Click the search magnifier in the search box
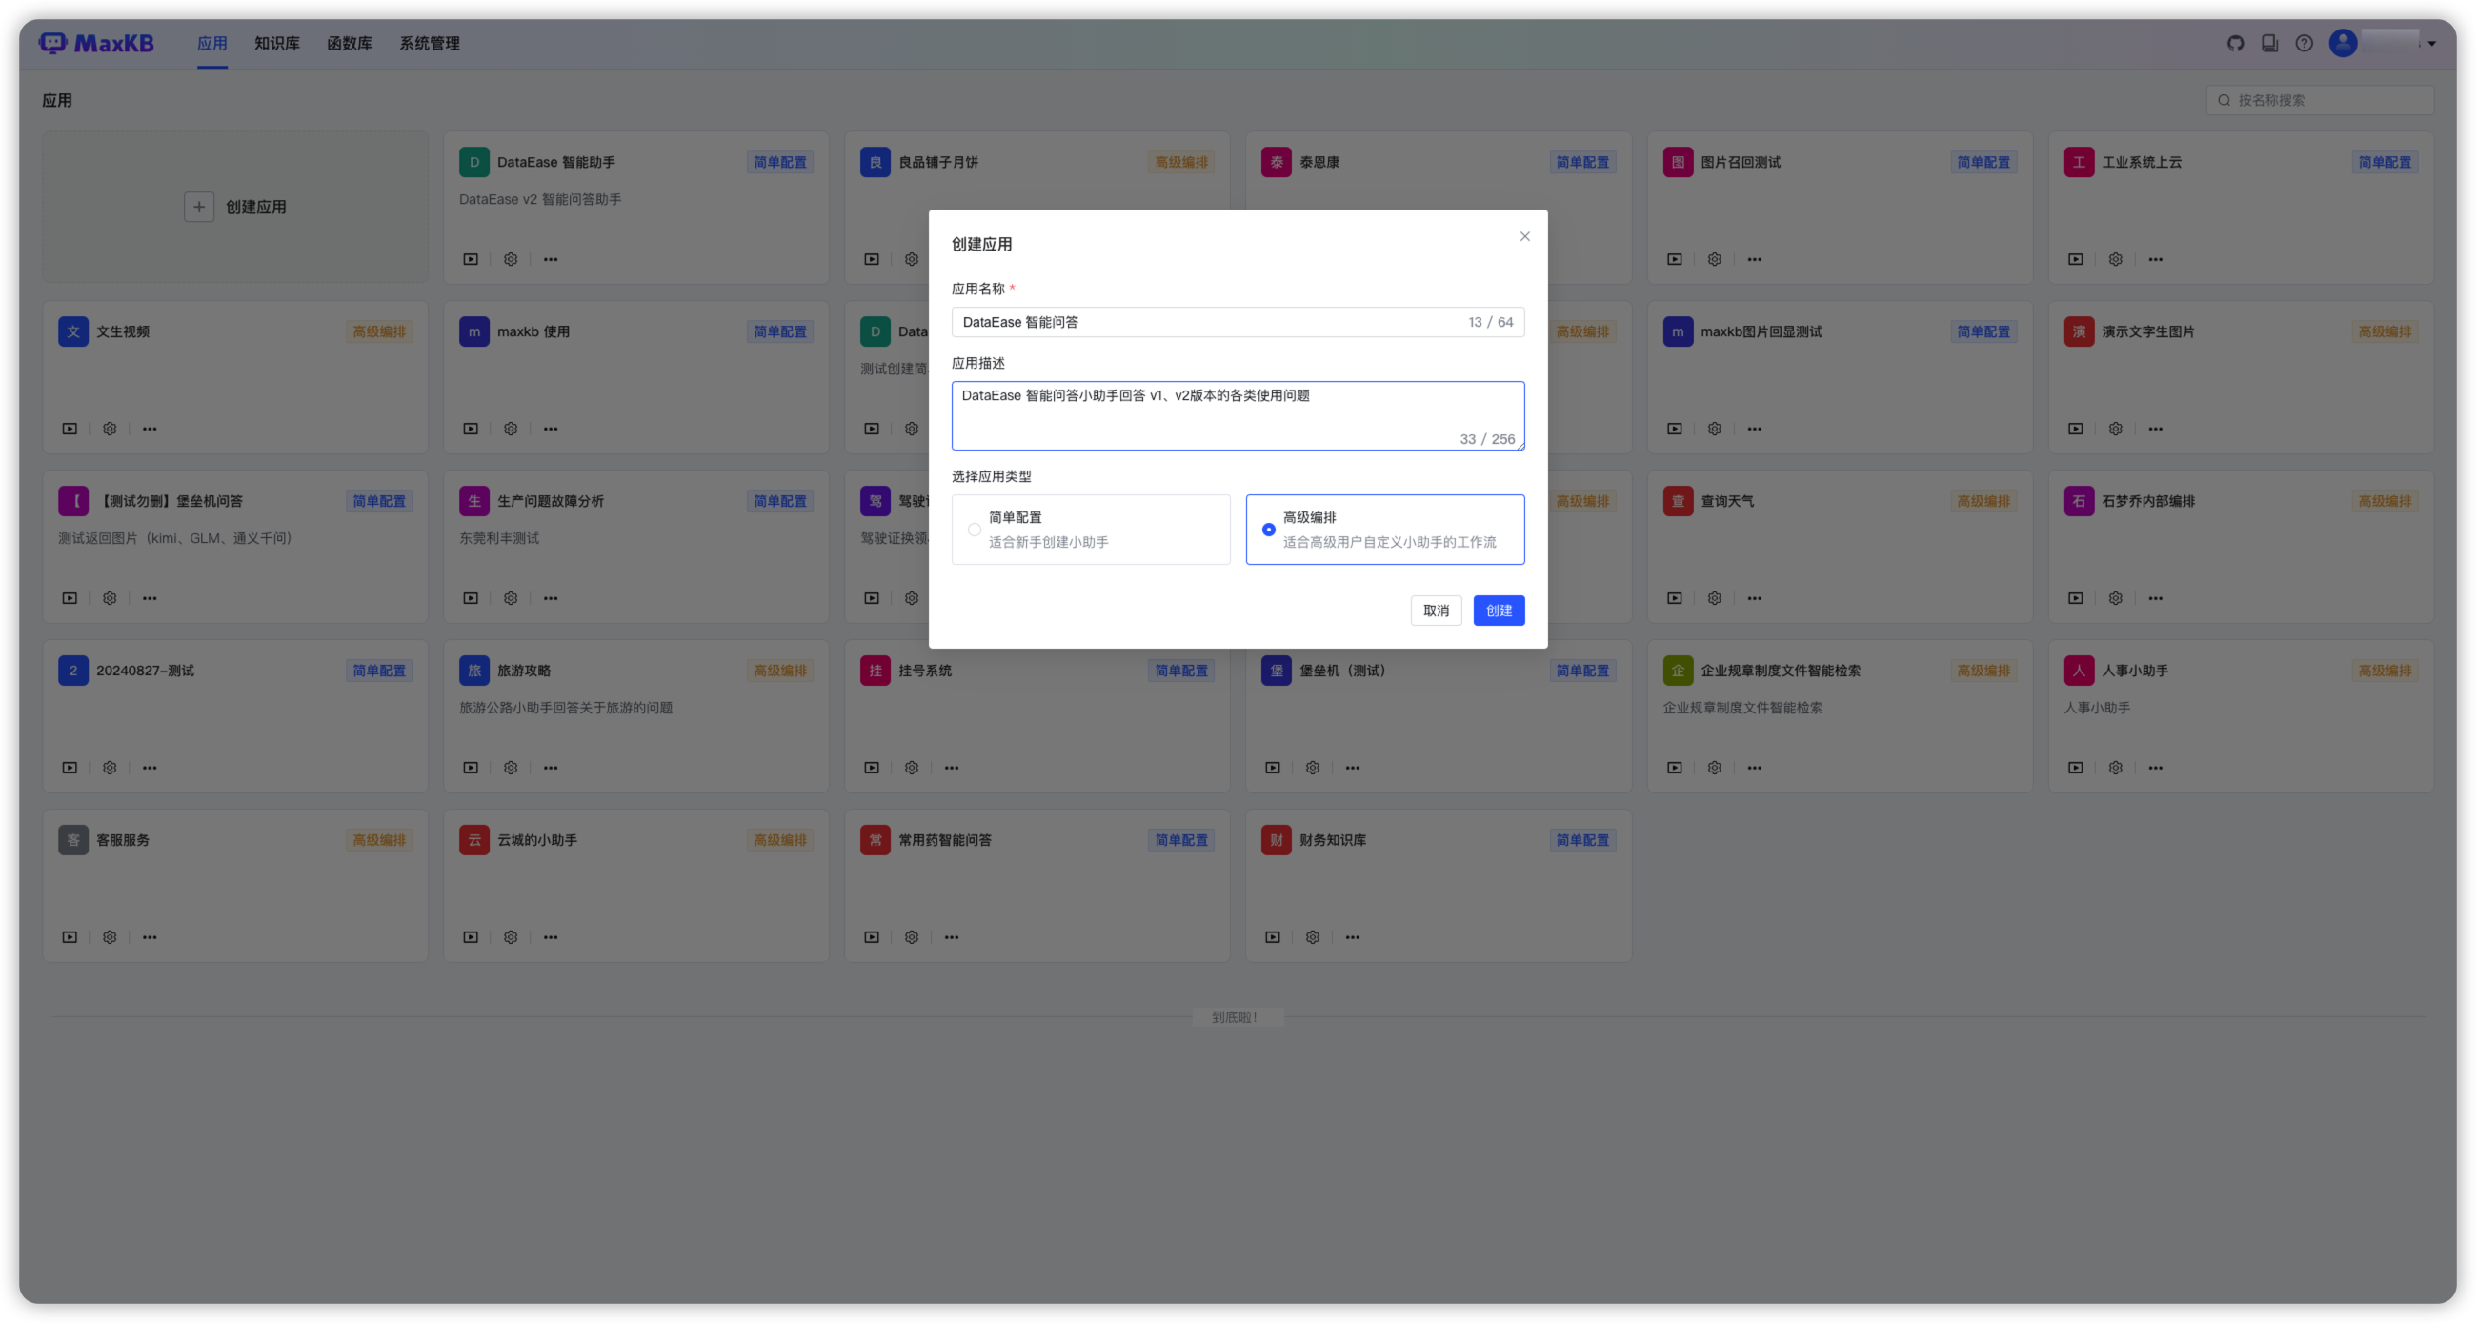Screen dimensions: 2476x1323 [2224, 99]
